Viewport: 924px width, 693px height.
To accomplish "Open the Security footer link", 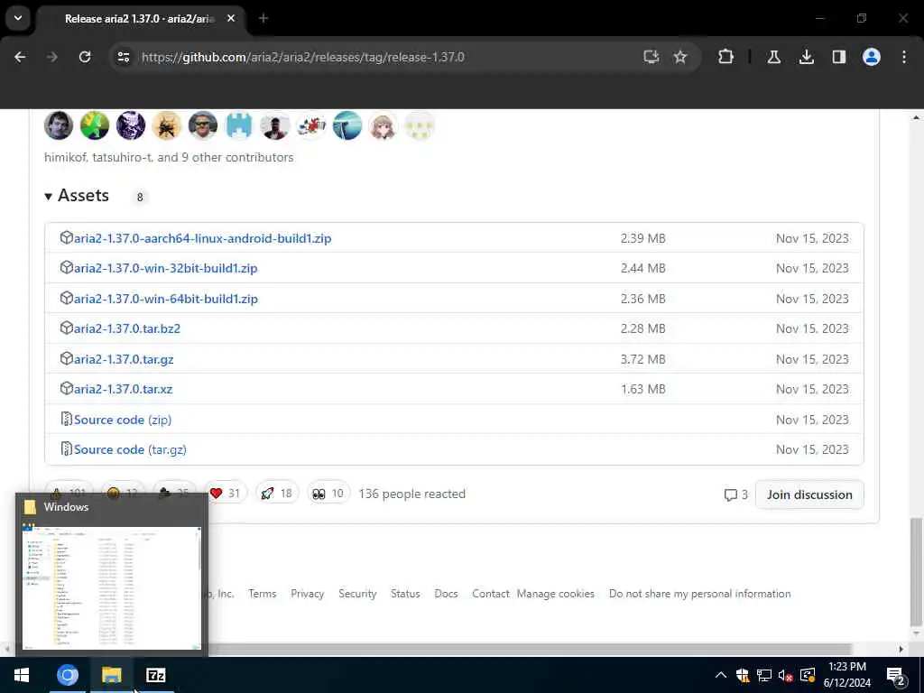I will click(357, 594).
